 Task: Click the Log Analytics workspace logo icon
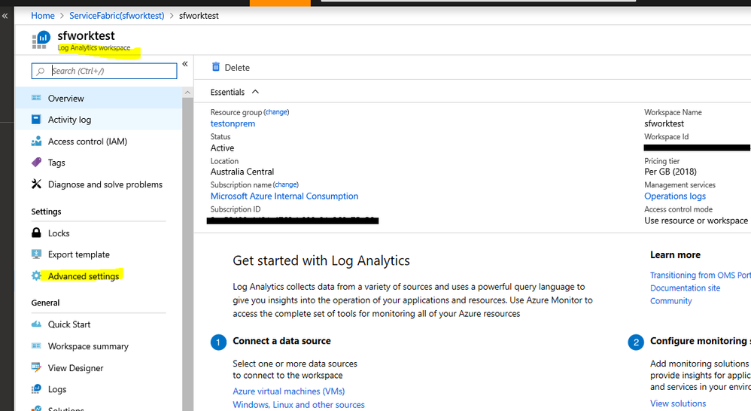click(x=41, y=39)
